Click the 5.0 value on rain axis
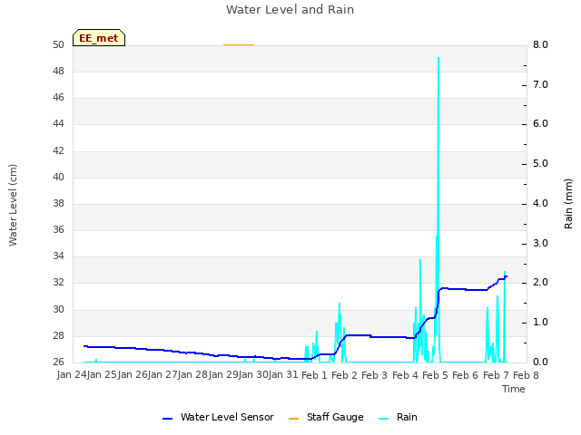This screenshot has height=435, width=581. [540, 163]
